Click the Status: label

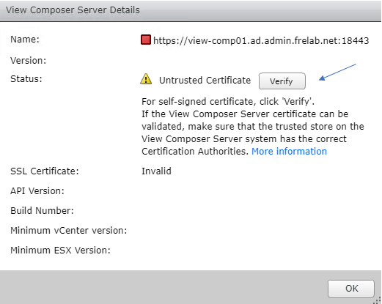coord(26,79)
